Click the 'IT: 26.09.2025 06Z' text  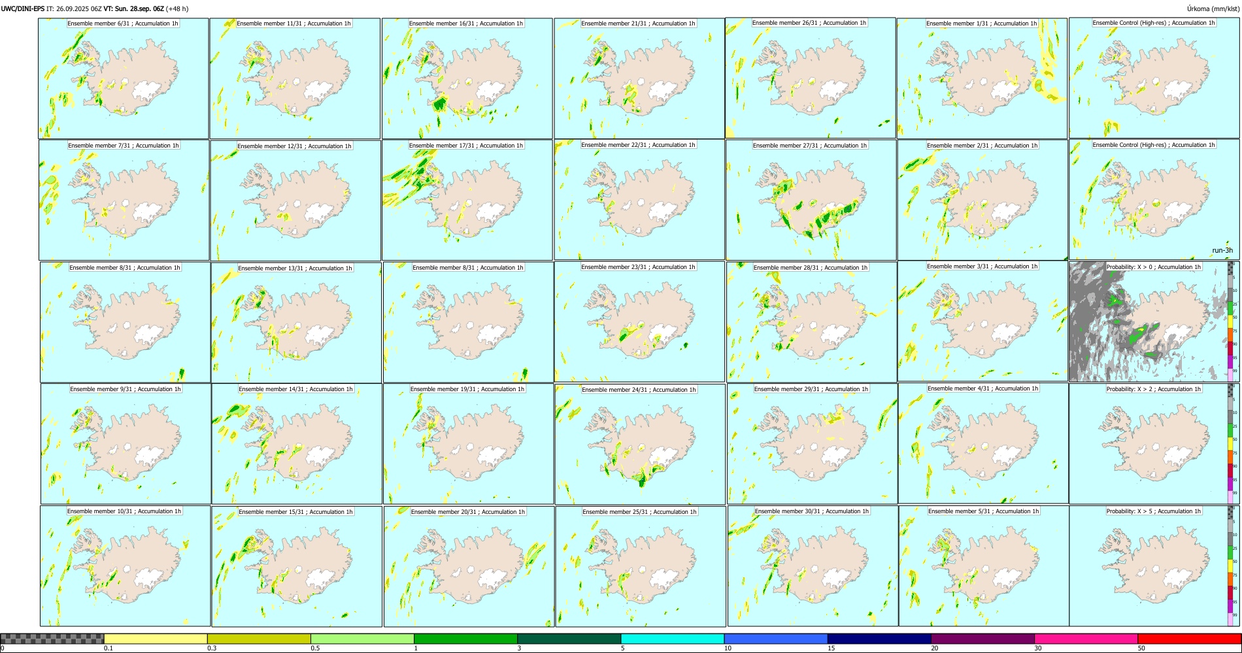pos(74,8)
